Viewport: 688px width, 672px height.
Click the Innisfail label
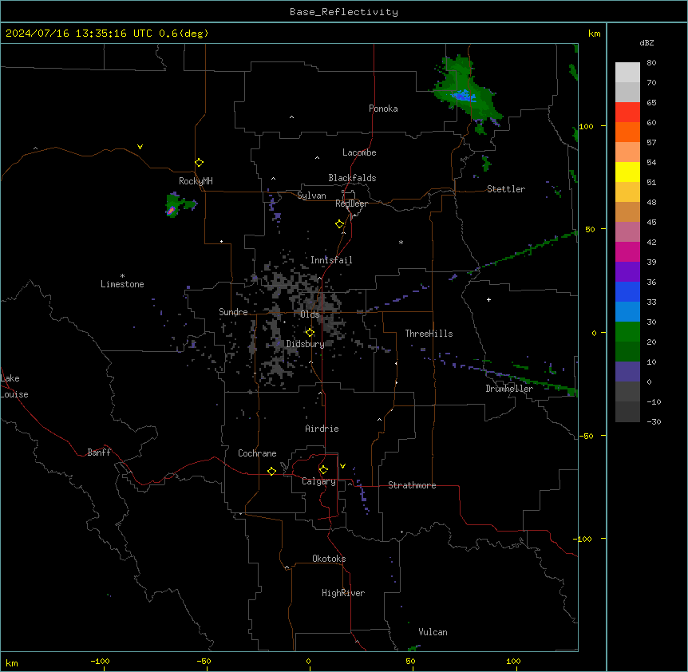(x=331, y=260)
